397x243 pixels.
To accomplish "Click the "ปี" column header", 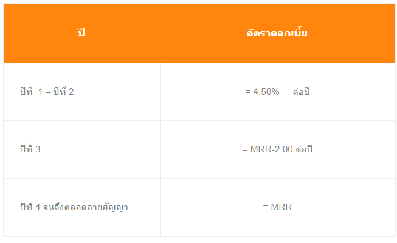I will click(81, 33).
